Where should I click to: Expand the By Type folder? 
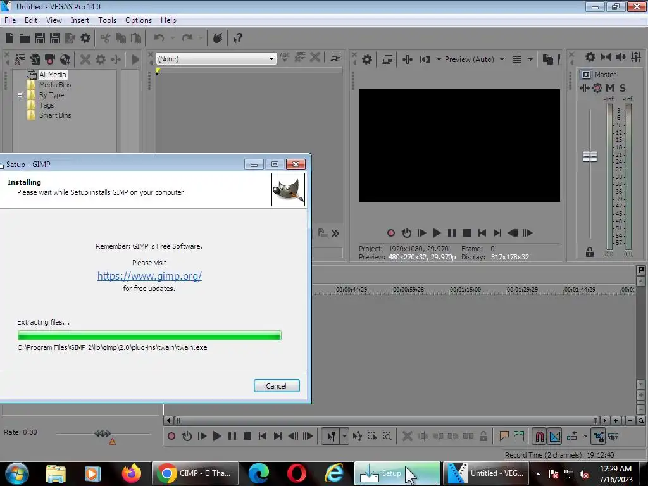[20, 95]
